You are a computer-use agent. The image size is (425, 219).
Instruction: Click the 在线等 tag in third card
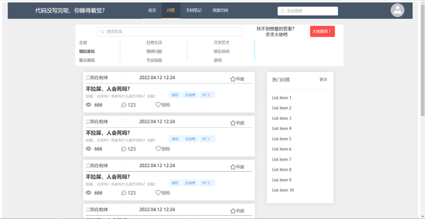pos(190,183)
